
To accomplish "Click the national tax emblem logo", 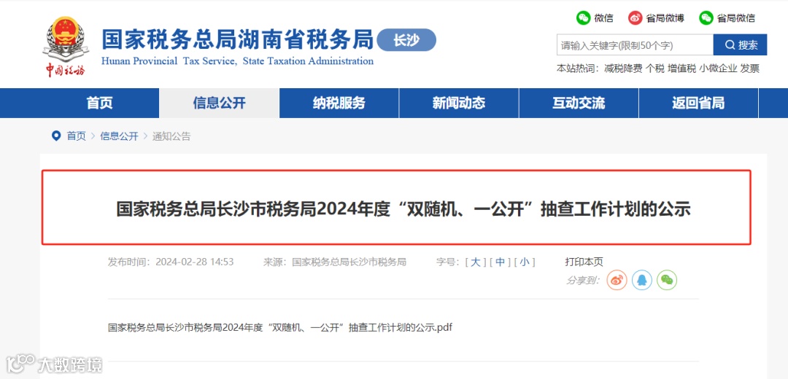I will click(x=66, y=46).
